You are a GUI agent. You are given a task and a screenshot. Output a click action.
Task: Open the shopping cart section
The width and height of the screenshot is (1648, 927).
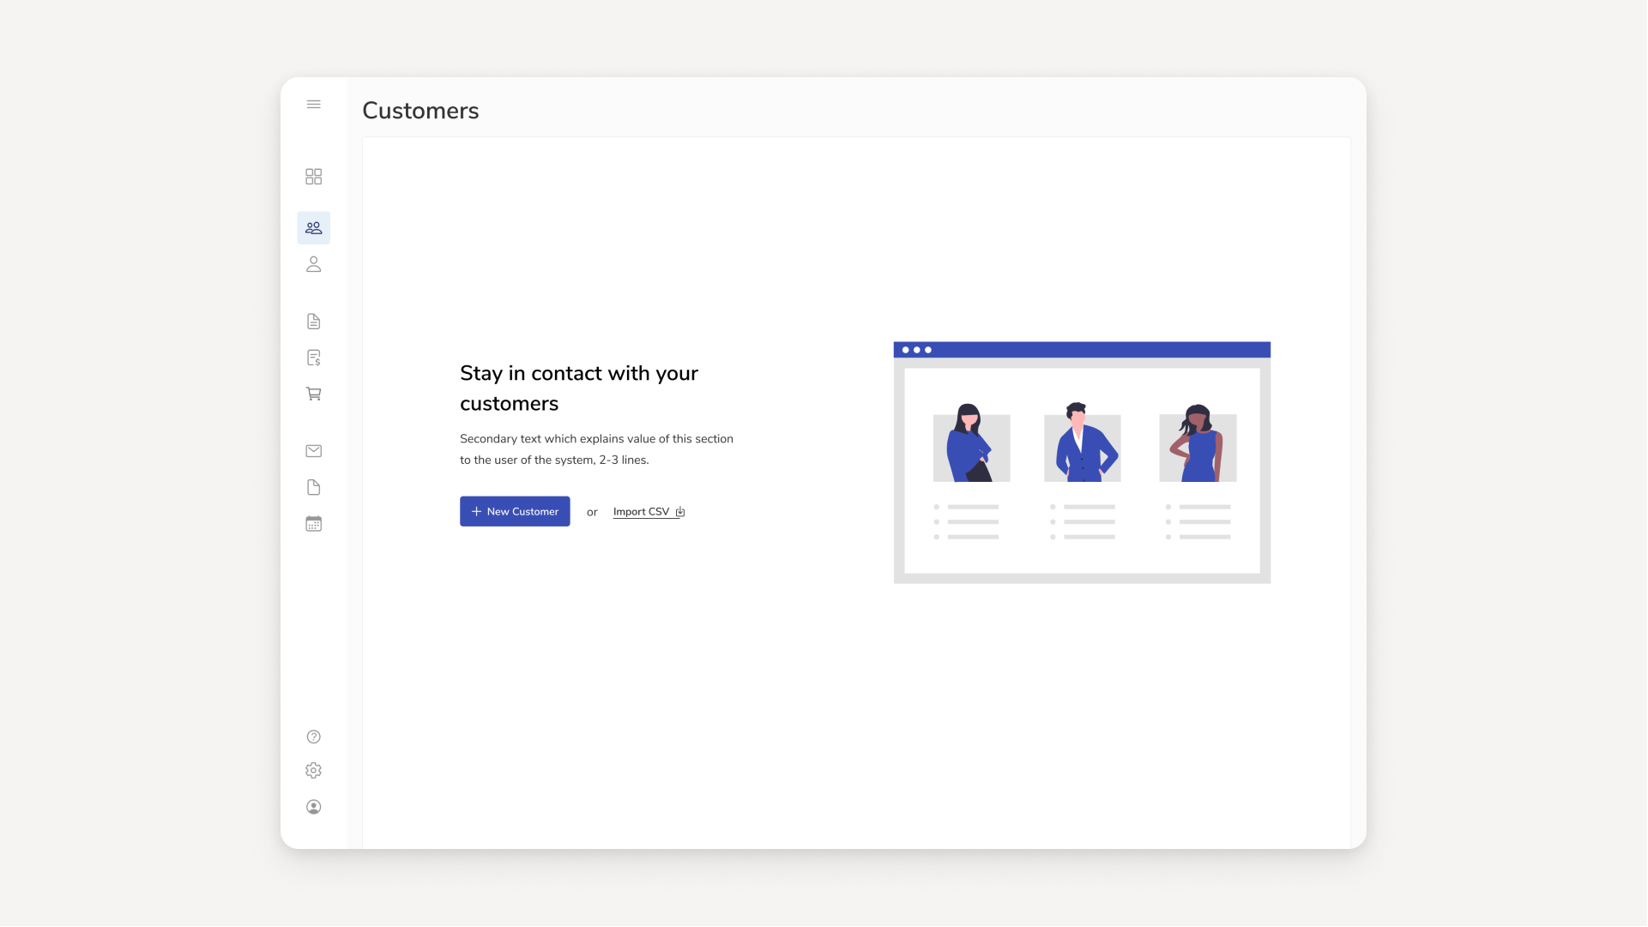coord(313,394)
